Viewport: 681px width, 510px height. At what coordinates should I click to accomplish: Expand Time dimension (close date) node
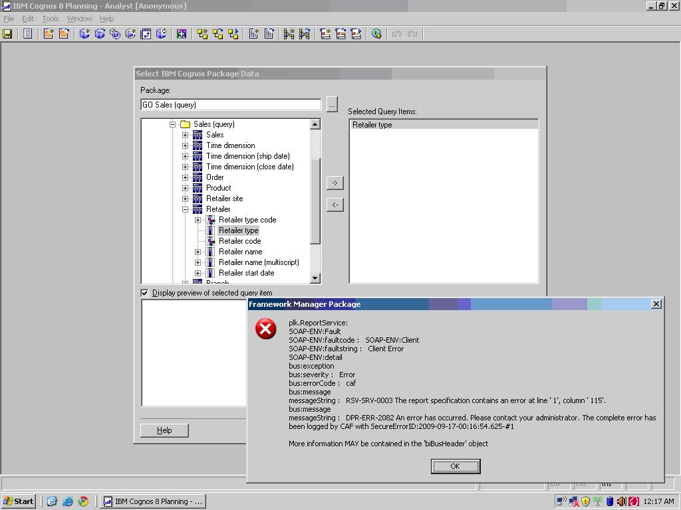185,167
